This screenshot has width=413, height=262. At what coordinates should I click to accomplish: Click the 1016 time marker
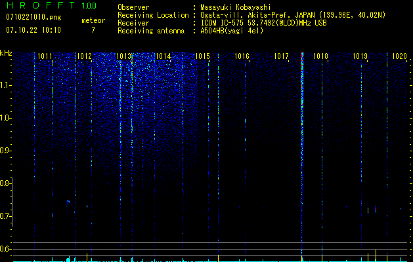(x=242, y=56)
